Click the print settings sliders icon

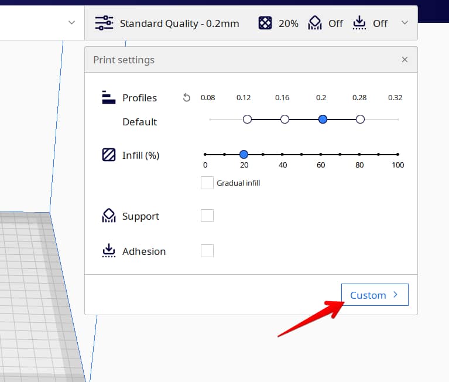pyautogui.click(x=104, y=23)
